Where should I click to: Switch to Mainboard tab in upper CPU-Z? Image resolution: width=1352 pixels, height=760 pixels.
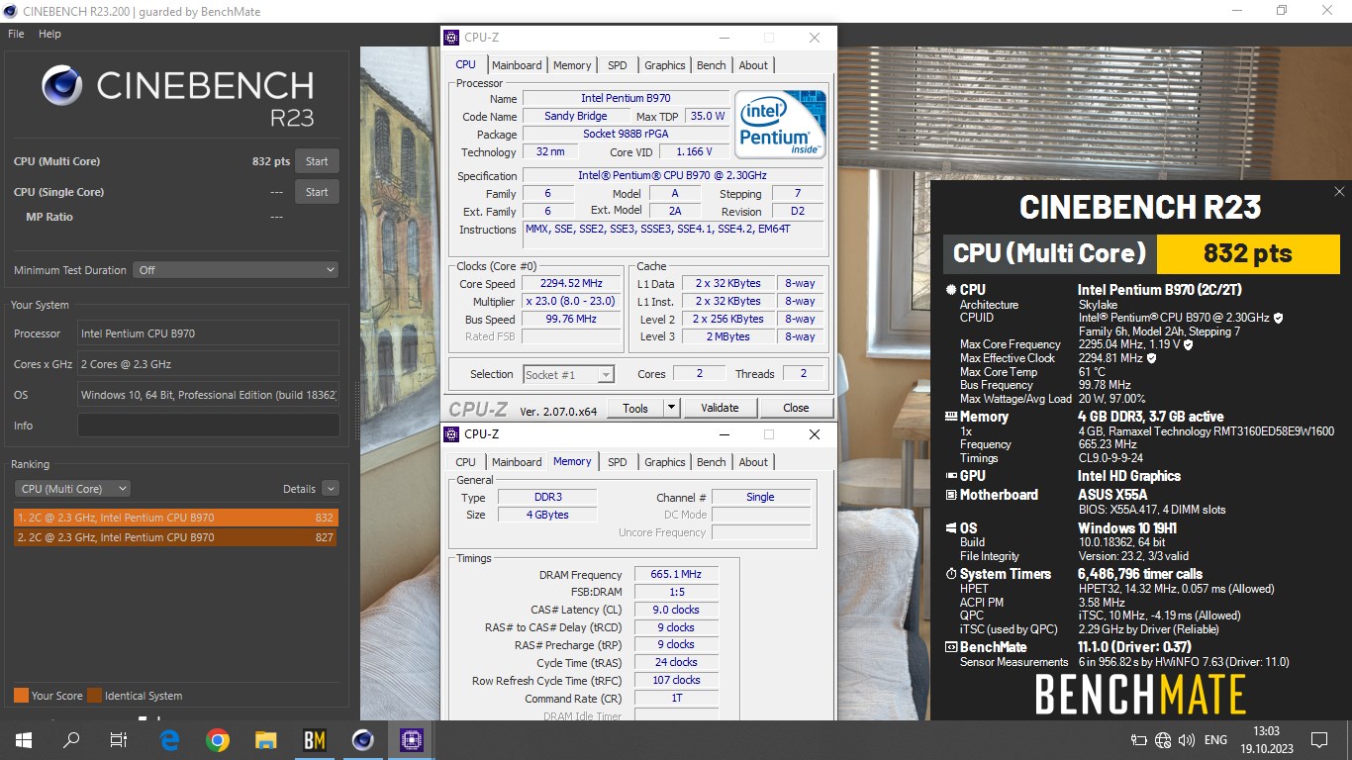(x=517, y=65)
